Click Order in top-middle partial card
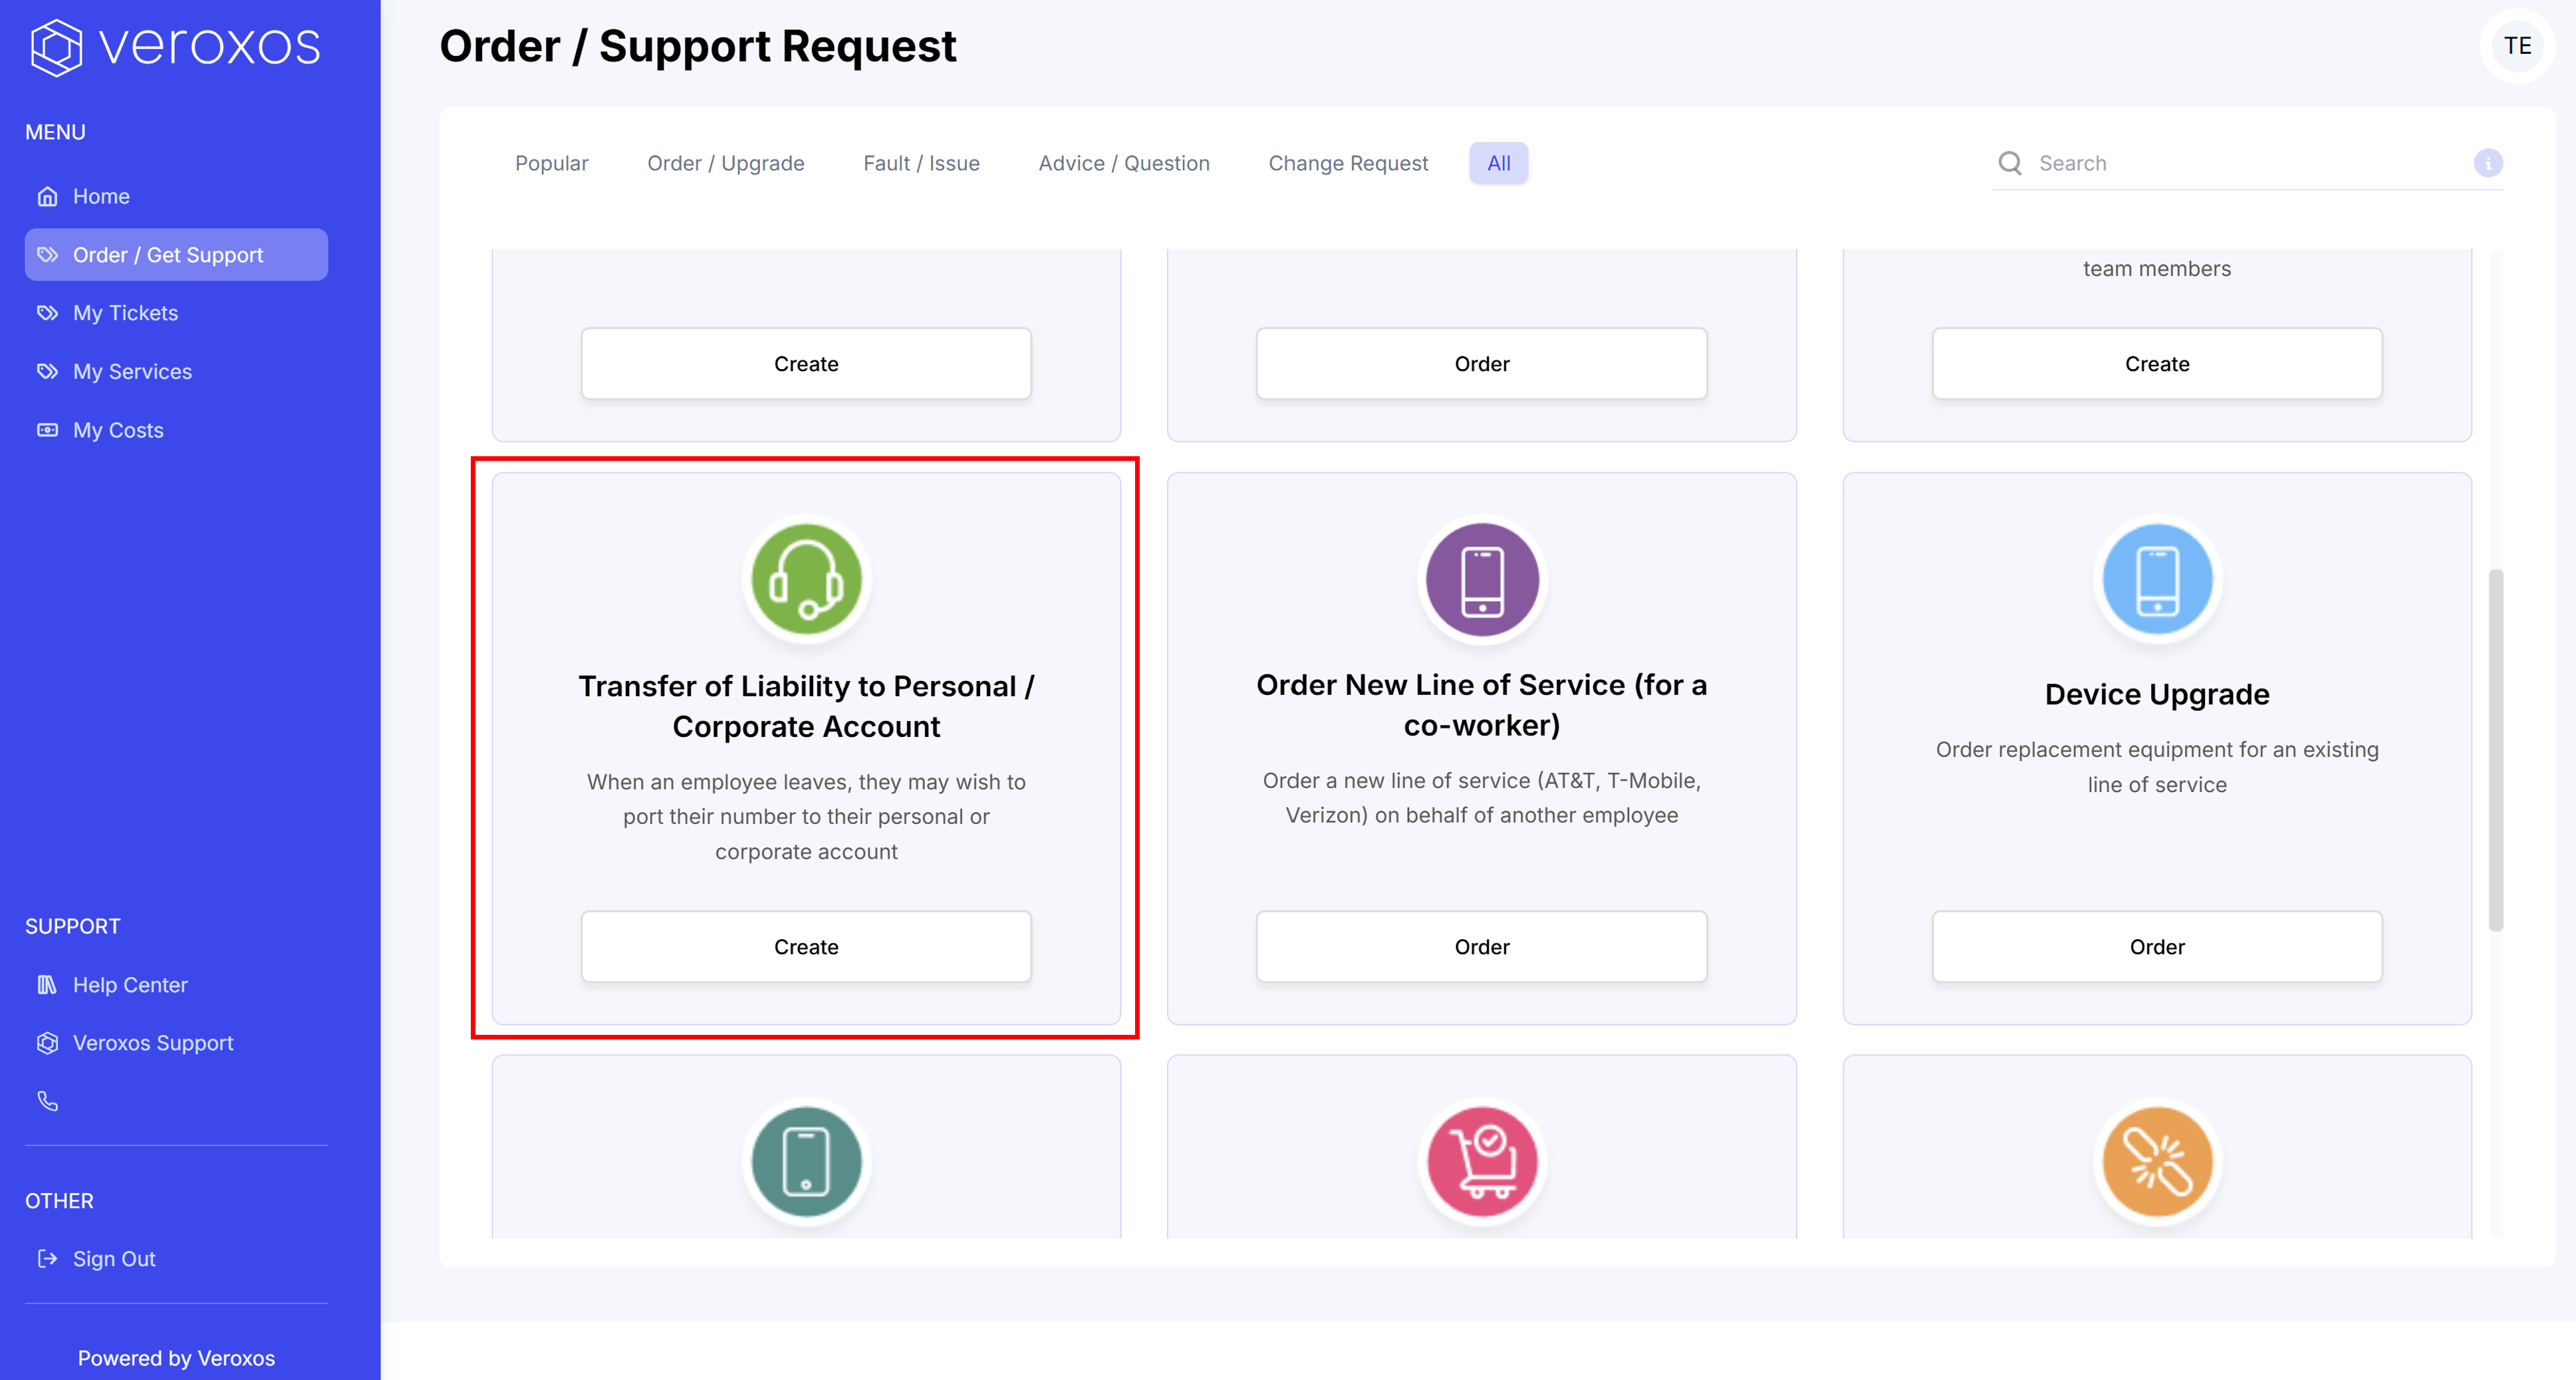The width and height of the screenshot is (2576, 1380). [1482, 364]
